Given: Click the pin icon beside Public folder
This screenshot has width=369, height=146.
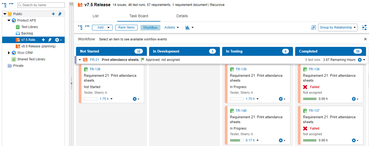Looking at the screenshot, I should pyautogui.click(x=60, y=14).
